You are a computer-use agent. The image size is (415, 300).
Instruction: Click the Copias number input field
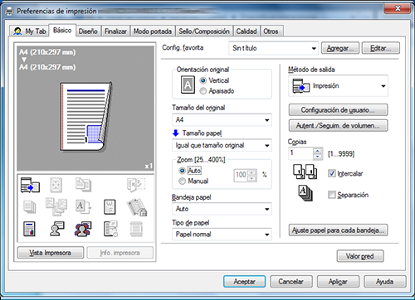pos(301,153)
